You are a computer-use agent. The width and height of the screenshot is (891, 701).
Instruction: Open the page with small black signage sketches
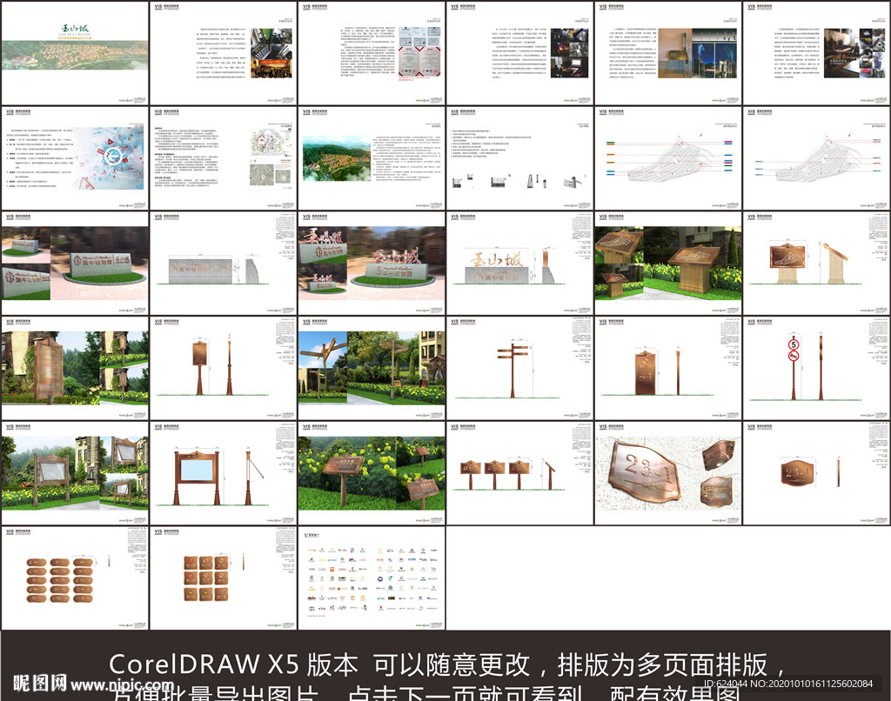pyautogui.click(x=519, y=158)
